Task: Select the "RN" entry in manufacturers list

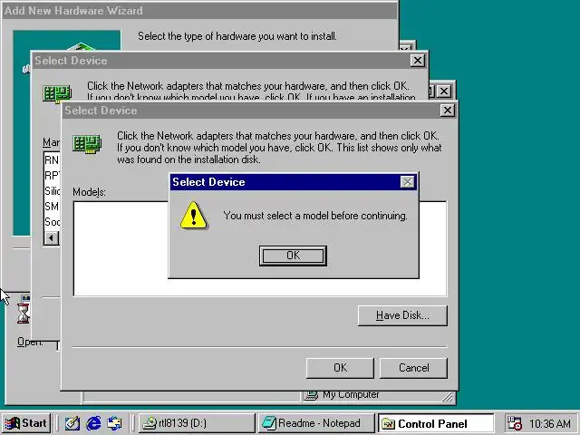Action: point(52,159)
